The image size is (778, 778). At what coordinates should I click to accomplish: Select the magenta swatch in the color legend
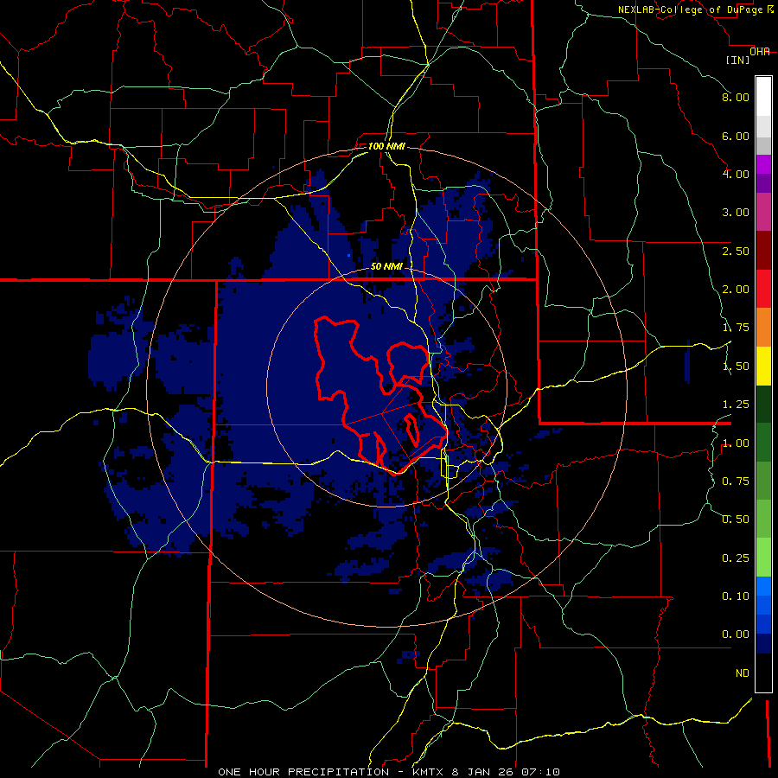[x=763, y=164]
